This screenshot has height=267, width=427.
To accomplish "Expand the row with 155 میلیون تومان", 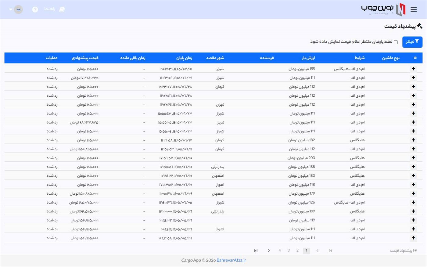I will [x=413, y=69].
